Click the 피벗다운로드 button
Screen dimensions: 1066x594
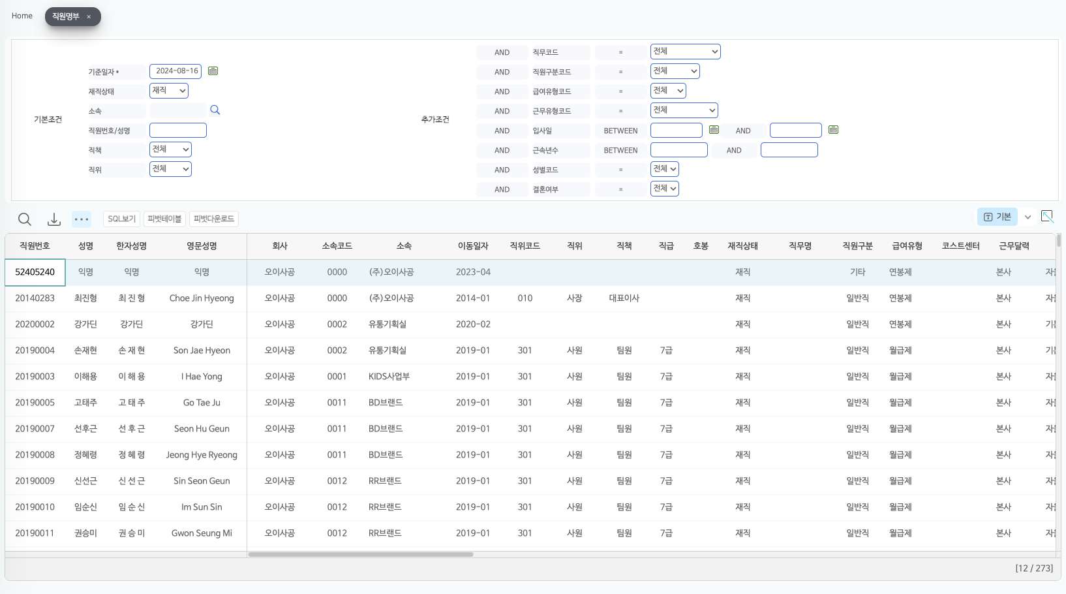point(213,219)
